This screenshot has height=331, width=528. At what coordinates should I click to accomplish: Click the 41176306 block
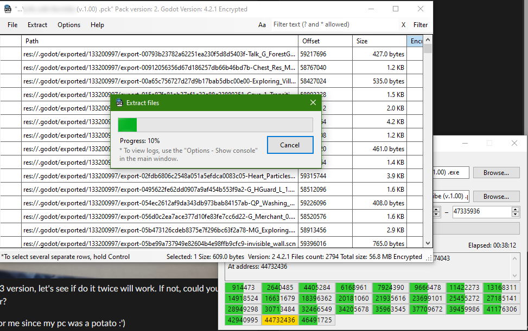point(501,309)
